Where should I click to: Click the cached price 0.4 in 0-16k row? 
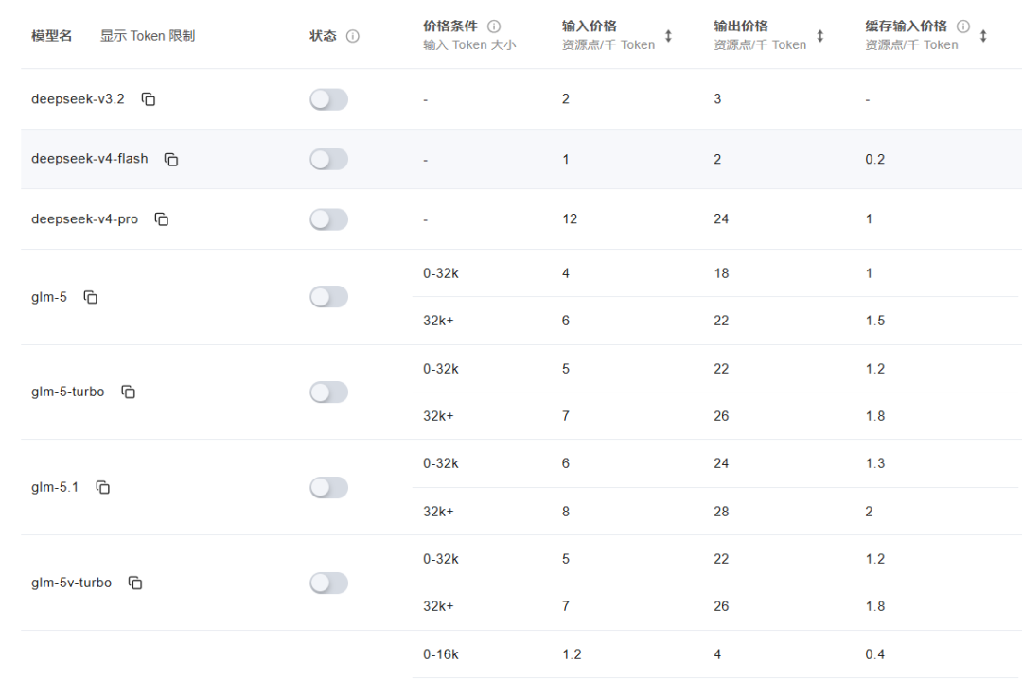tap(874, 654)
